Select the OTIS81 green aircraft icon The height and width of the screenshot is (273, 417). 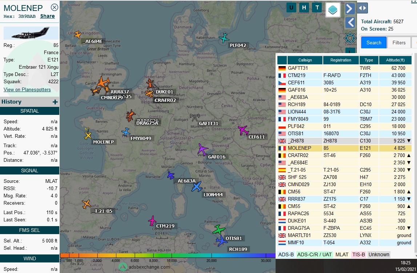(219, 230)
